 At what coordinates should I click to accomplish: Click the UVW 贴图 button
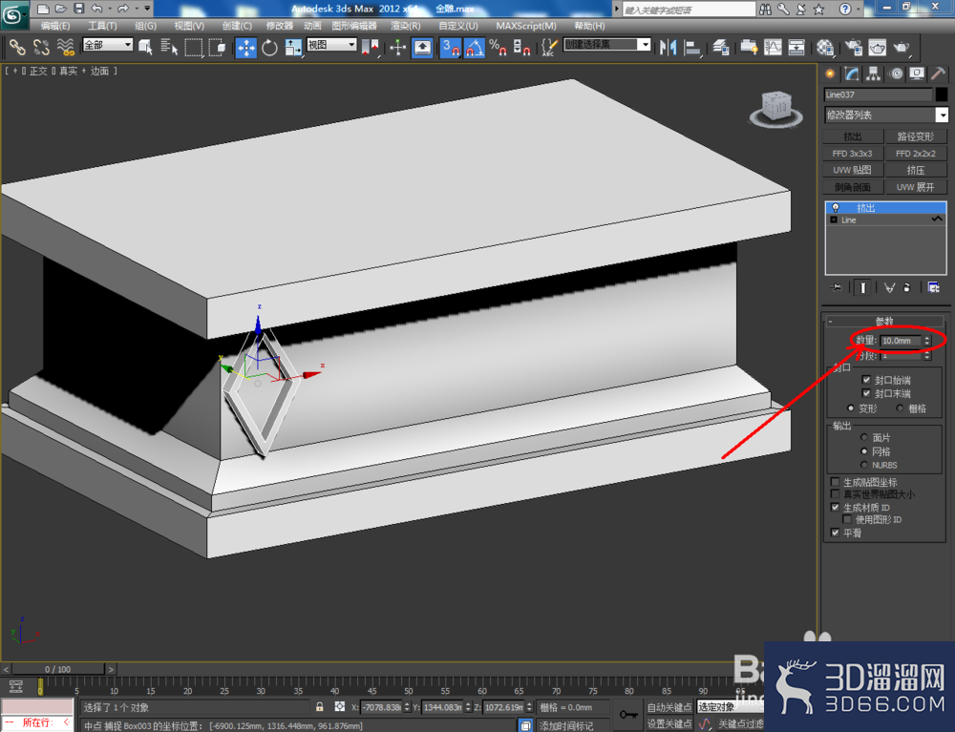853,170
